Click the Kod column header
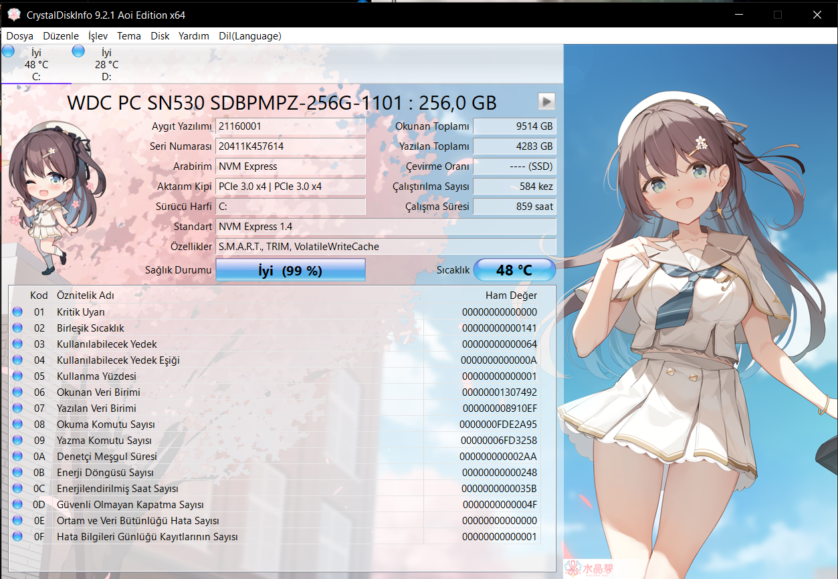Image resolution: width=838 pixels, height=579 pixels. (39, 295)
